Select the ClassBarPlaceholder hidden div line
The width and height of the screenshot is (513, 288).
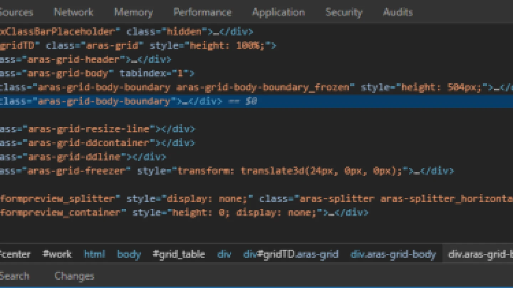(x=127, y=32)
